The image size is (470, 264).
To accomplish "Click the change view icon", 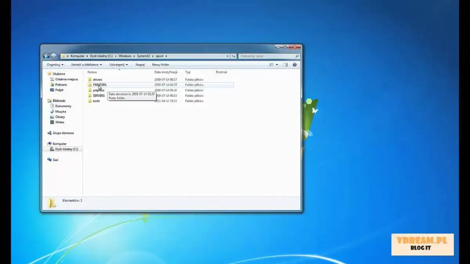I will [x=271, y=65].
